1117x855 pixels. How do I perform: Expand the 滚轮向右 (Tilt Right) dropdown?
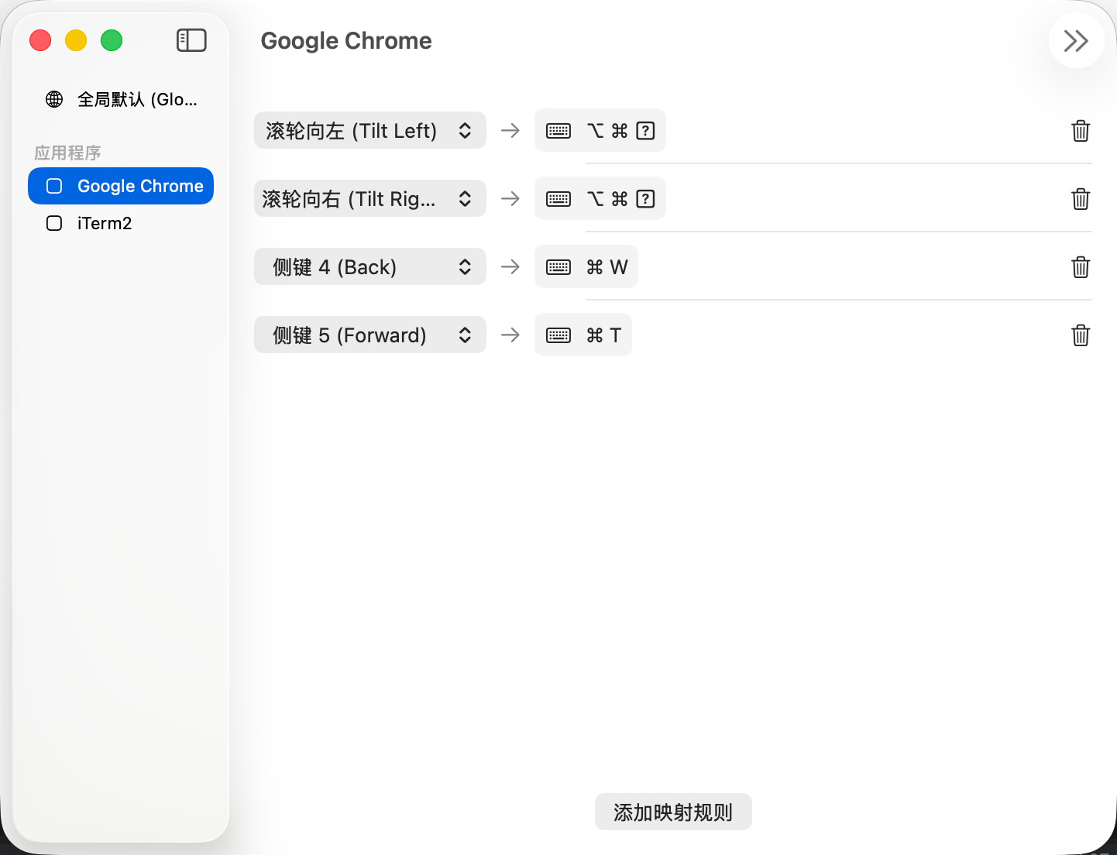coord(369,199)
